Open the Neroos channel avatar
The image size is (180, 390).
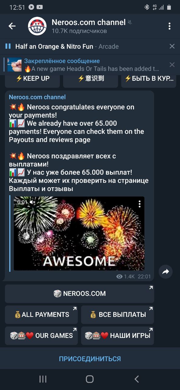[37, 26]
